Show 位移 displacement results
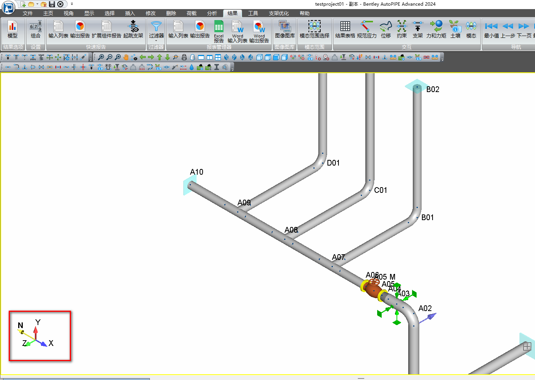 tap(386, 30)
